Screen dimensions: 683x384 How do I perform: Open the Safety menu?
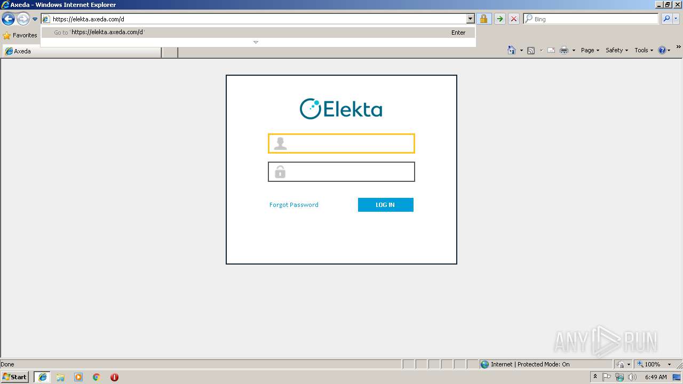[x=617, y=50]
